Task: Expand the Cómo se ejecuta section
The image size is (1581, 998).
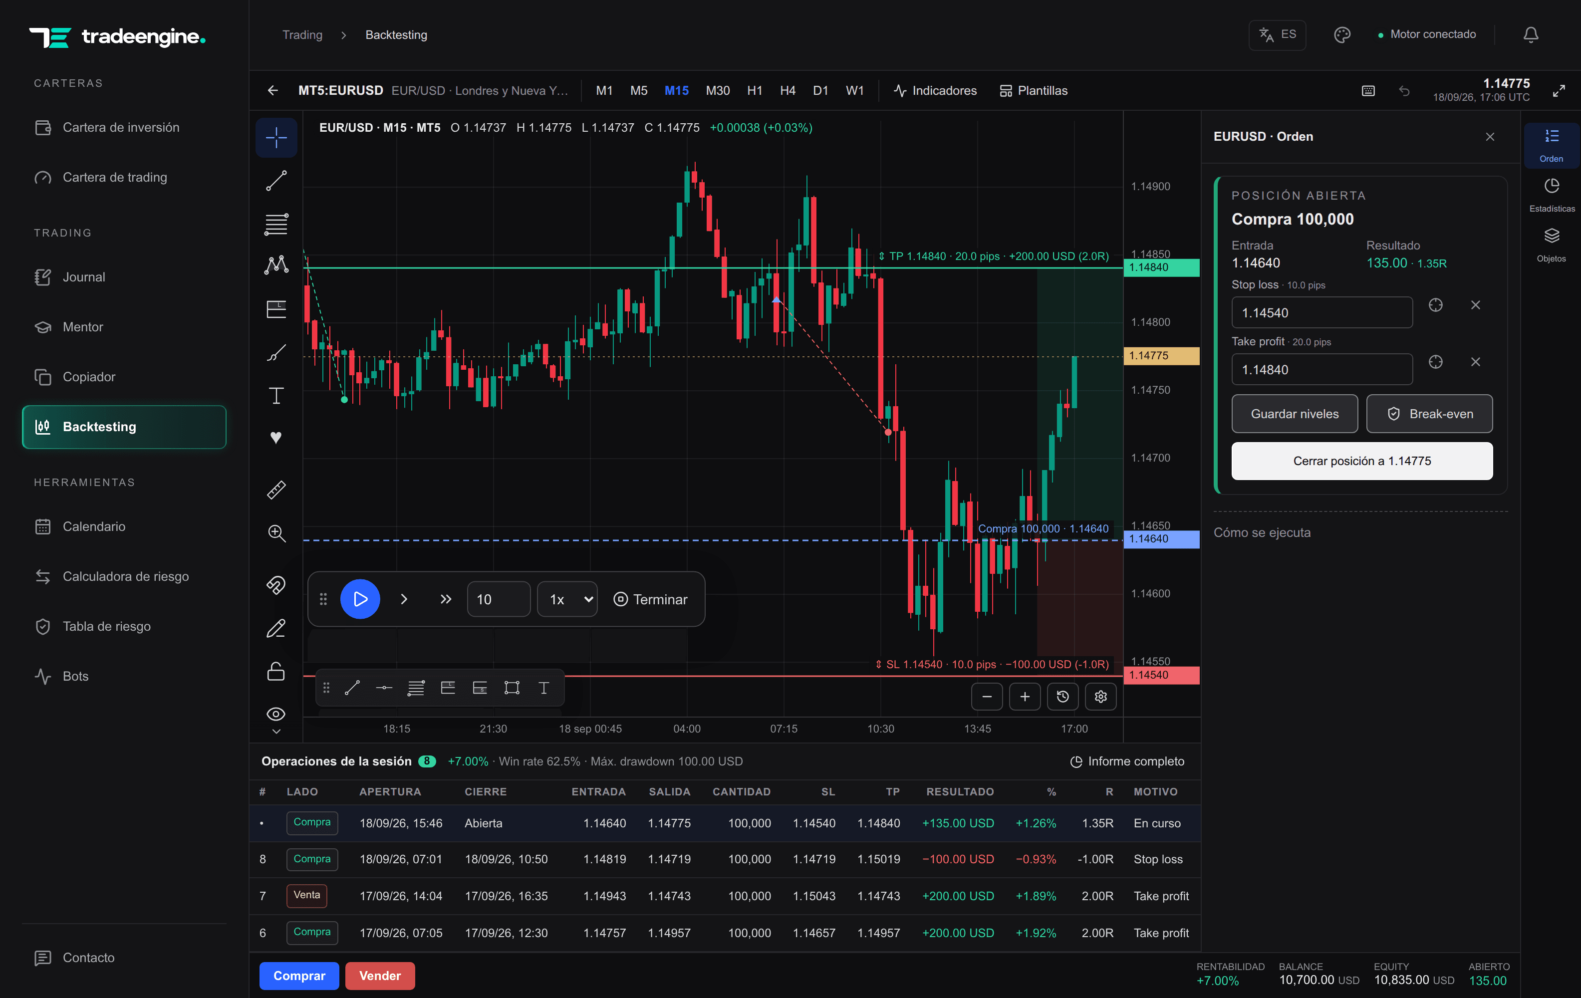Action: (x=1262, y=532)
